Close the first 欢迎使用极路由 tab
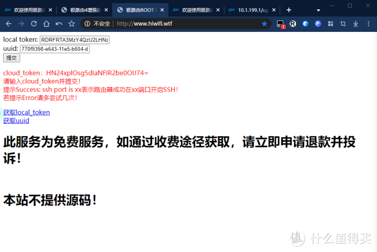The image size is (377, 252). click(50, 10)
